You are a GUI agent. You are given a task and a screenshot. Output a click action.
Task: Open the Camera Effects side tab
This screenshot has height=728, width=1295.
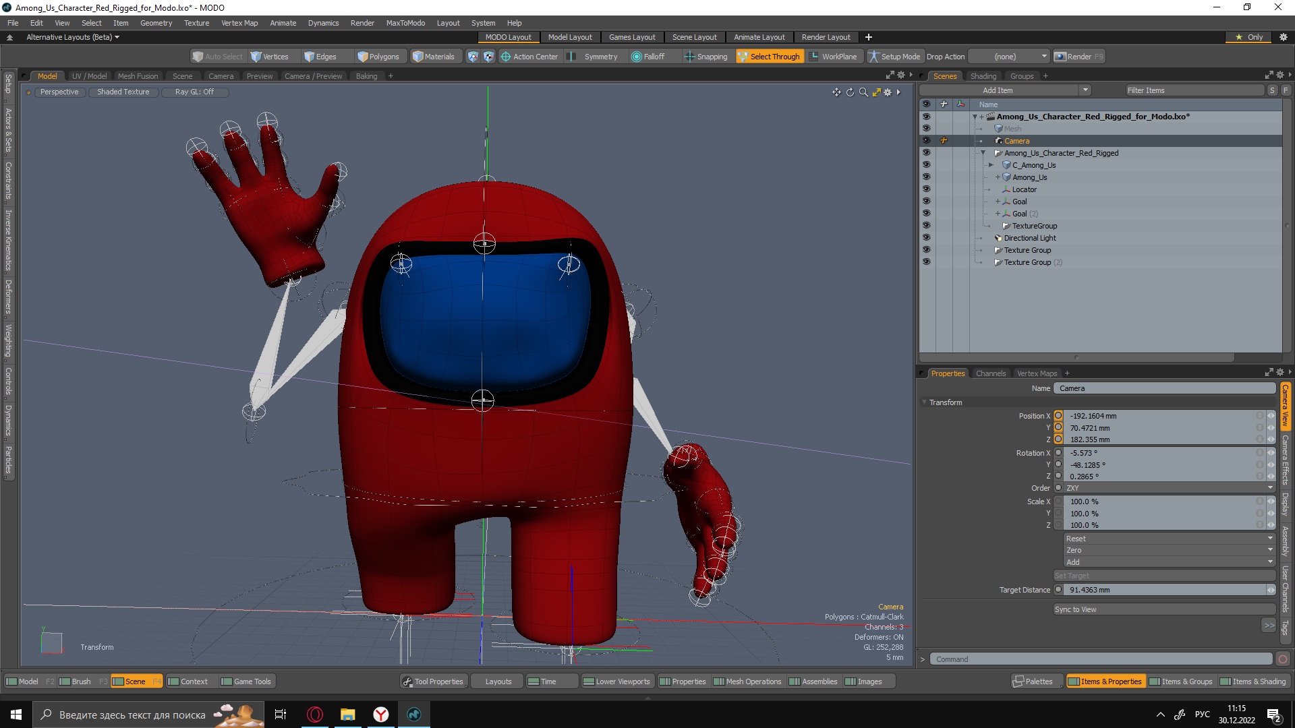(x=1286, y=460)
